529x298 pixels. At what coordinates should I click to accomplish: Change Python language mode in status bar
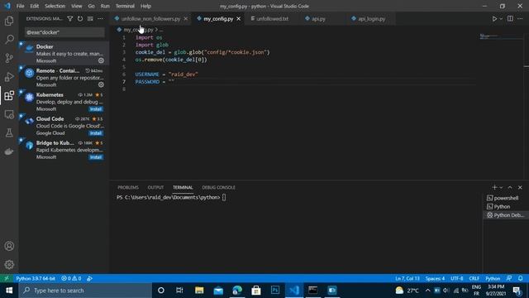tap(493, 278)
